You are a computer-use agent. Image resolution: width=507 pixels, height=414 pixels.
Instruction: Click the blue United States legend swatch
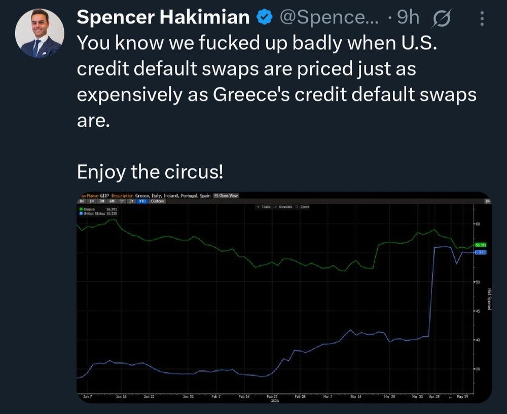click(81, 213)
